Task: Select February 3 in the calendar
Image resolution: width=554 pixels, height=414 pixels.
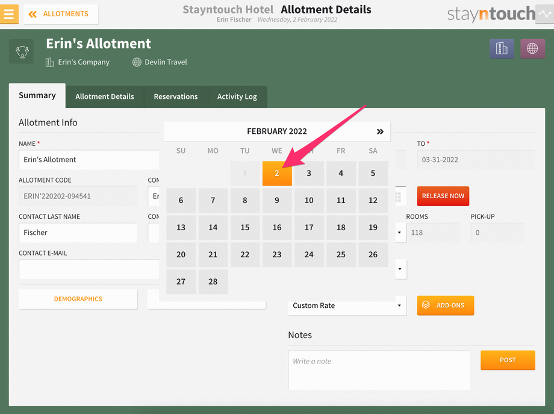Action: 309,173
